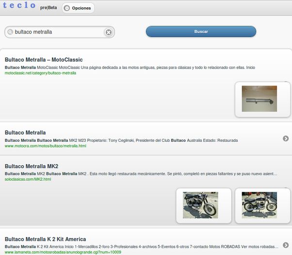292x255 pixels.
Task: Focus the search field with bultaco metralla
Action: tap(60, 32)
